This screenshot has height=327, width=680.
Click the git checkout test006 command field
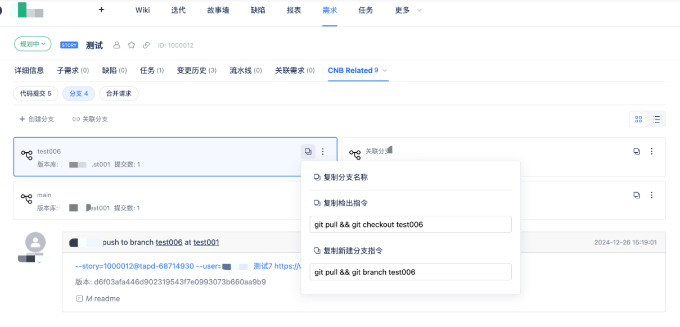[411, 224]
